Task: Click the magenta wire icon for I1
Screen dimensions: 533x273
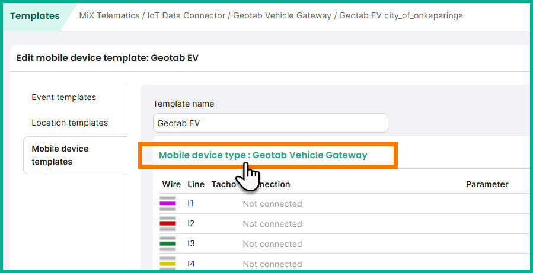Action: 168,204
